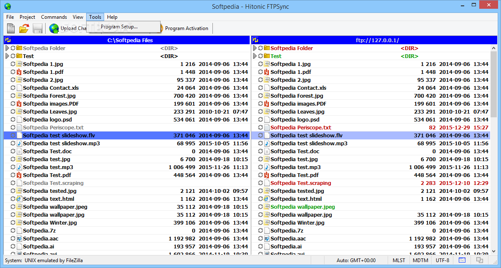Viewport: 501px width, 268px height.
Task: Click the Program Activation toolbar button
Action: (185, 28)
